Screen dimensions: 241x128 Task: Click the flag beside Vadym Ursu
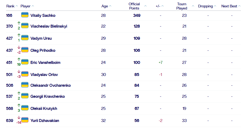coord(25,38)
